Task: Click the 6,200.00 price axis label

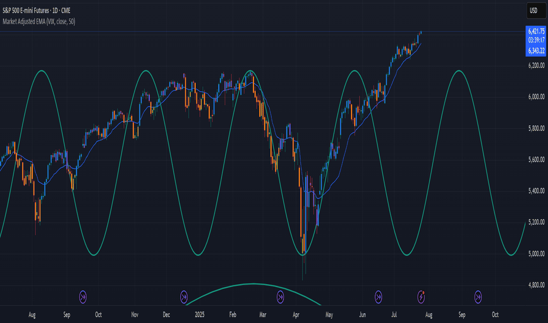Action: point(536,65)
